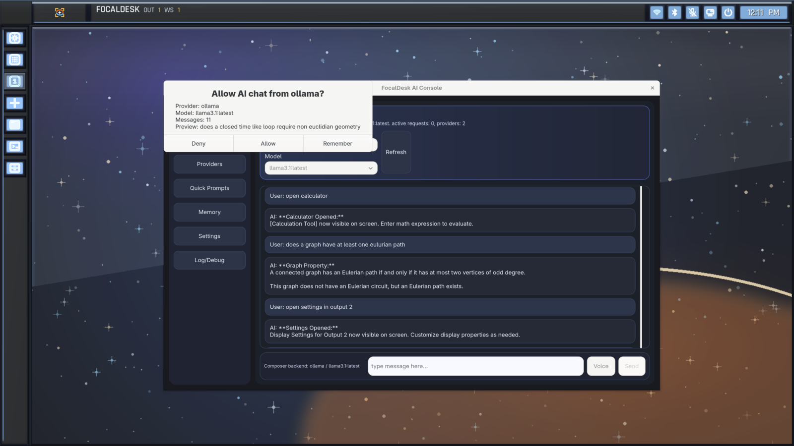Click the chat history scrollbar

click(641, 267)
